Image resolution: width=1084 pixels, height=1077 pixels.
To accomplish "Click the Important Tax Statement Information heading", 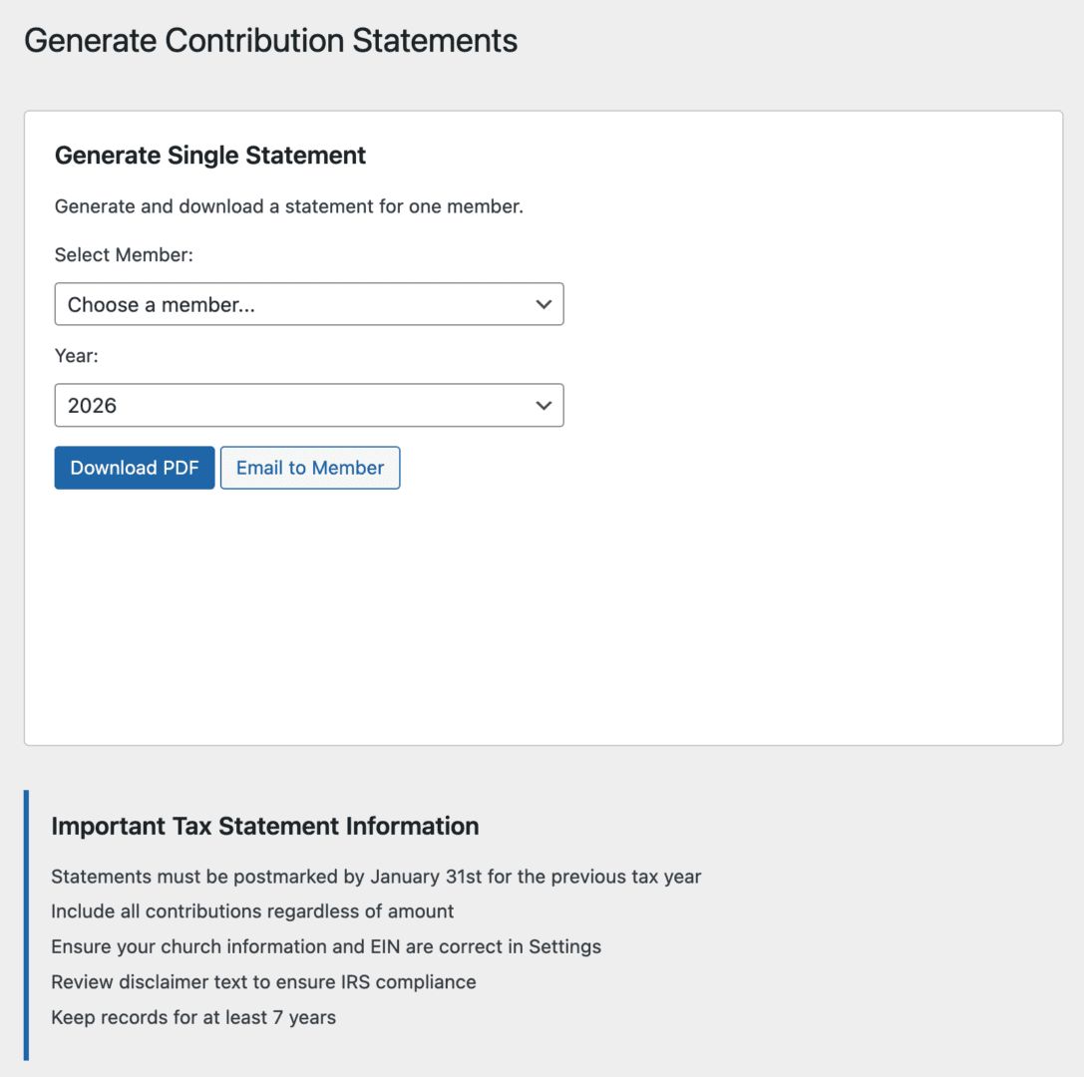I will (265, 827).
